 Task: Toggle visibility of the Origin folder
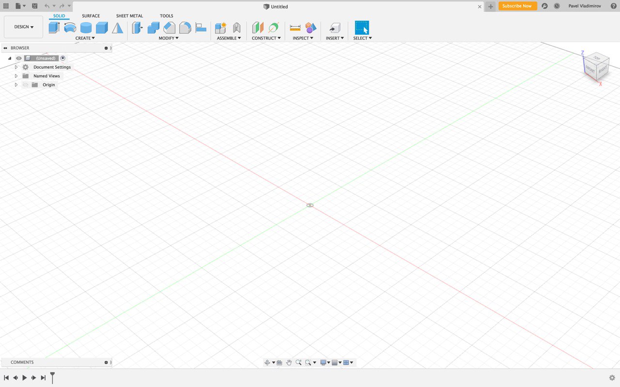26,85
